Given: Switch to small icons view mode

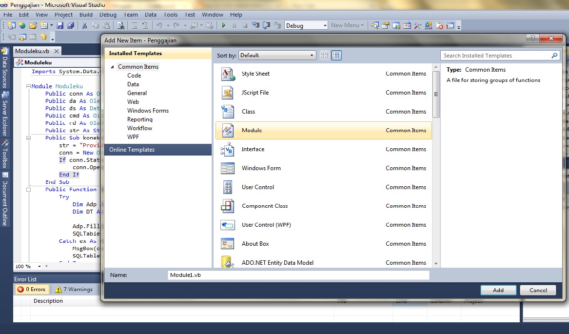Looking at the screenshot, I should (x=324, y=55).
